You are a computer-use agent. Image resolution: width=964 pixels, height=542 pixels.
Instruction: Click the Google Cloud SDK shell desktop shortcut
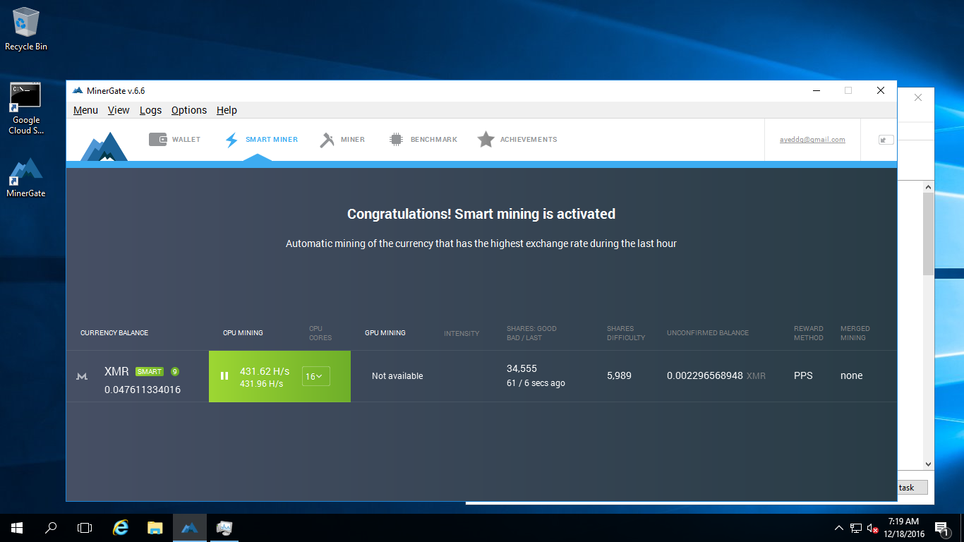(26, 109)
